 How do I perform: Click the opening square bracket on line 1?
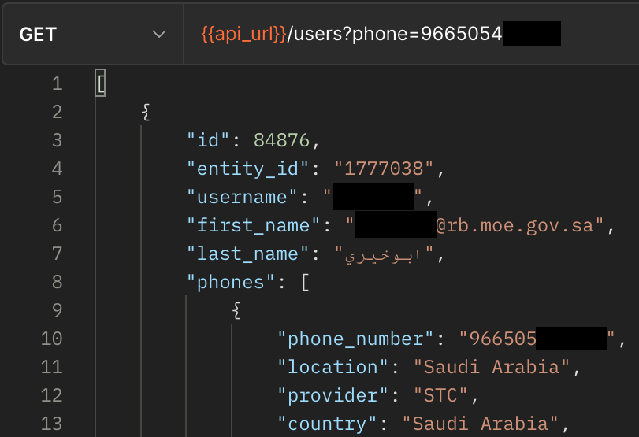click(100, 83)
